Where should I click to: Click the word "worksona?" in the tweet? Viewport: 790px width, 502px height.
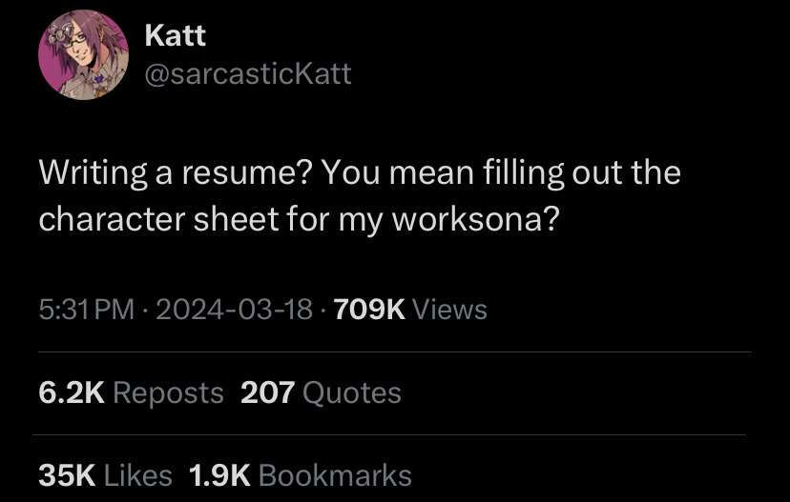[475, 220]
